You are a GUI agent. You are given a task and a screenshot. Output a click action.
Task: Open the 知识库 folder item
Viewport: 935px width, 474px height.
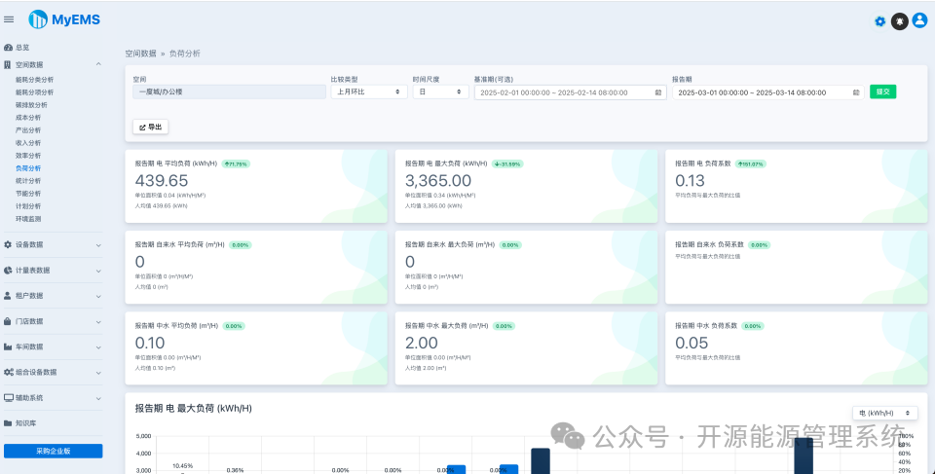pyautogui.click(x=20, y=423)
